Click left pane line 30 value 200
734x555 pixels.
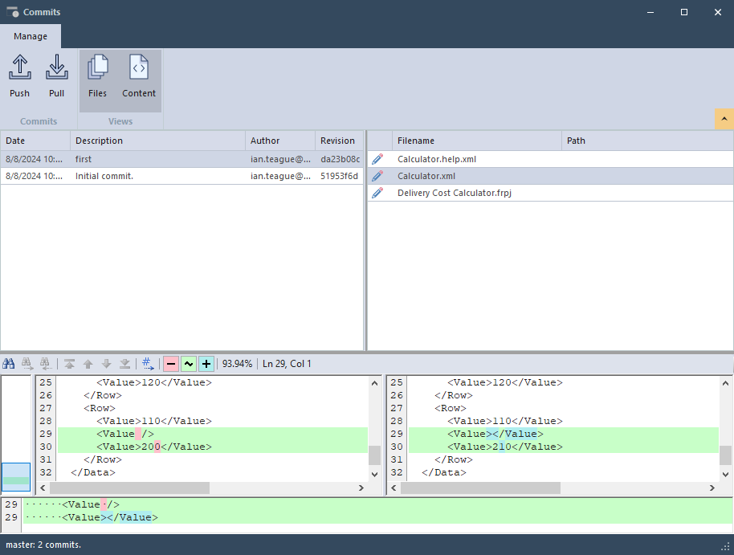[x=151, y=447]
